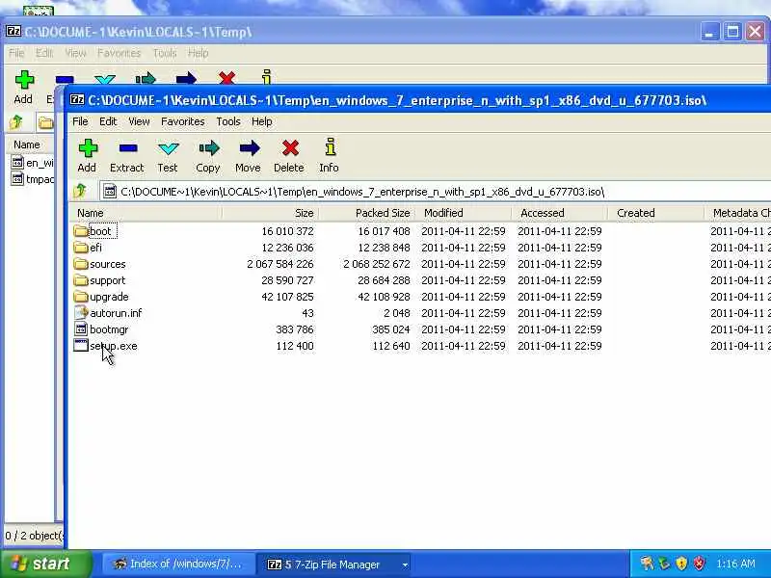The height and width of the screenshot is (578, 771).
Task: Click the Test toolbar icon
Action: point(168,148)
